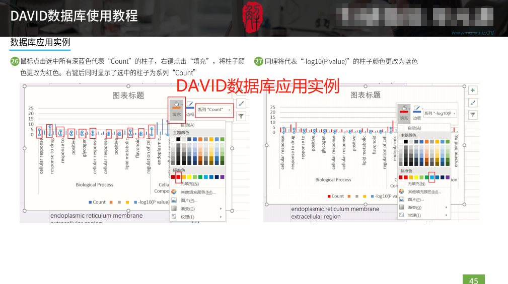Viewport: 508px width, 284px height.
Task: Click the gradient icon in right fill menu
Action: tap(402, 207)
